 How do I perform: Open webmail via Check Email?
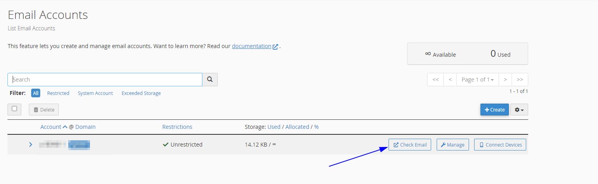pyautogui.click(x=410, y=145)
